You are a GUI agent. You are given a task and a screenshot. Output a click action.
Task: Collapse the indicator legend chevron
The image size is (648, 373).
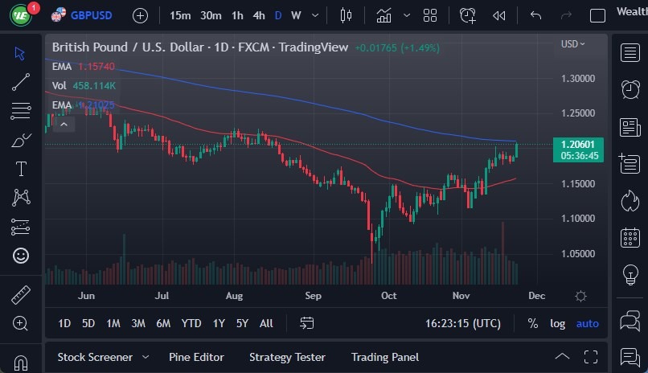click(64, 124)
